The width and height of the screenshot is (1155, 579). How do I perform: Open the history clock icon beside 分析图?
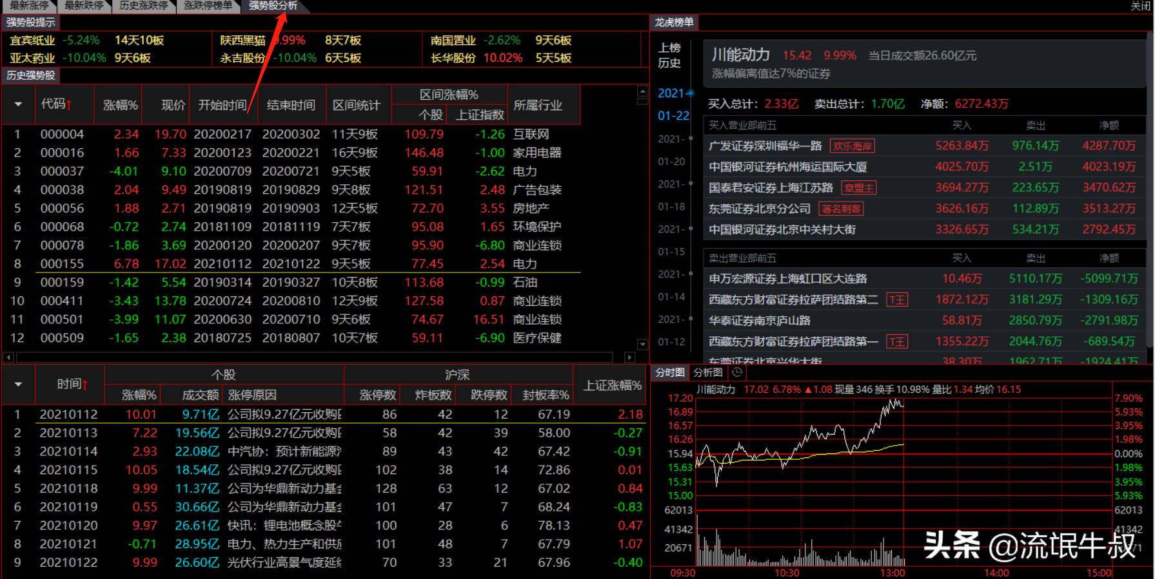[737, 372]
